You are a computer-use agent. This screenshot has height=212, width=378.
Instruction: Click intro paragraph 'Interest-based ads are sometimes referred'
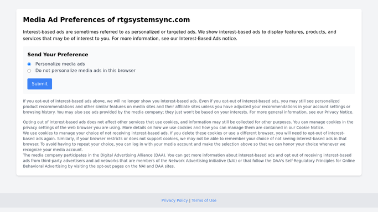pos(180,35)
